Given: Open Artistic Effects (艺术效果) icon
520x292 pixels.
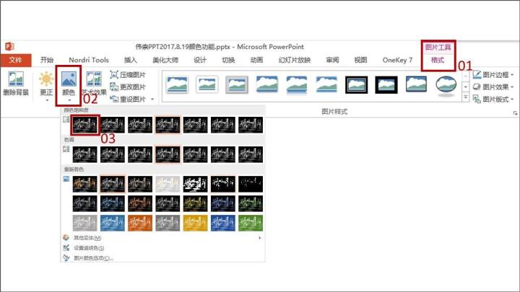Looking at the screenshot, I should pos(94,79).
